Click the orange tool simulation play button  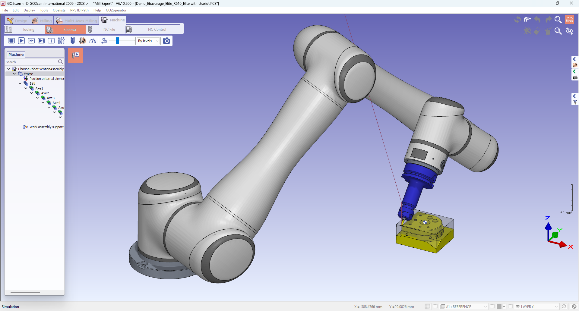point(75,55)
